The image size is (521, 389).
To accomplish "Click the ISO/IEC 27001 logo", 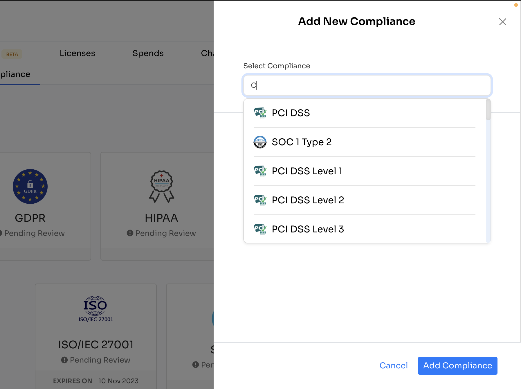I will coord(96,309).
